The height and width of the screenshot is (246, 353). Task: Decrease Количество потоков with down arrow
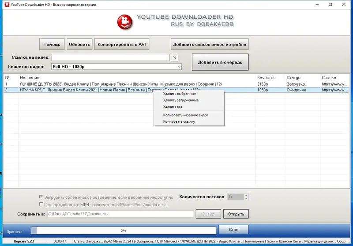tap(246, 198)
